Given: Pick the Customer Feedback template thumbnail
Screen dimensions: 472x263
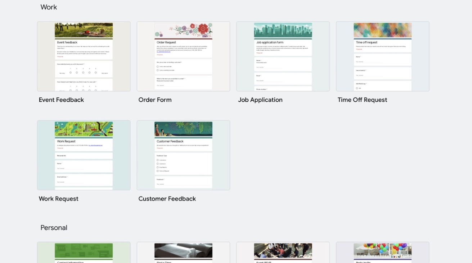Looking at the screenshot, I should coord(183,155).
